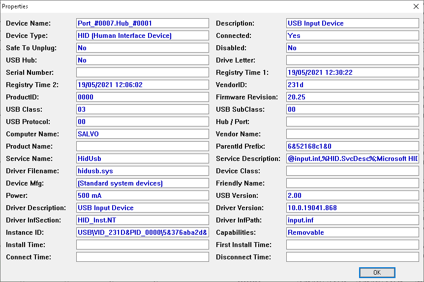
Task: Select the ParentId Prefix field
Action: [353, 146]
